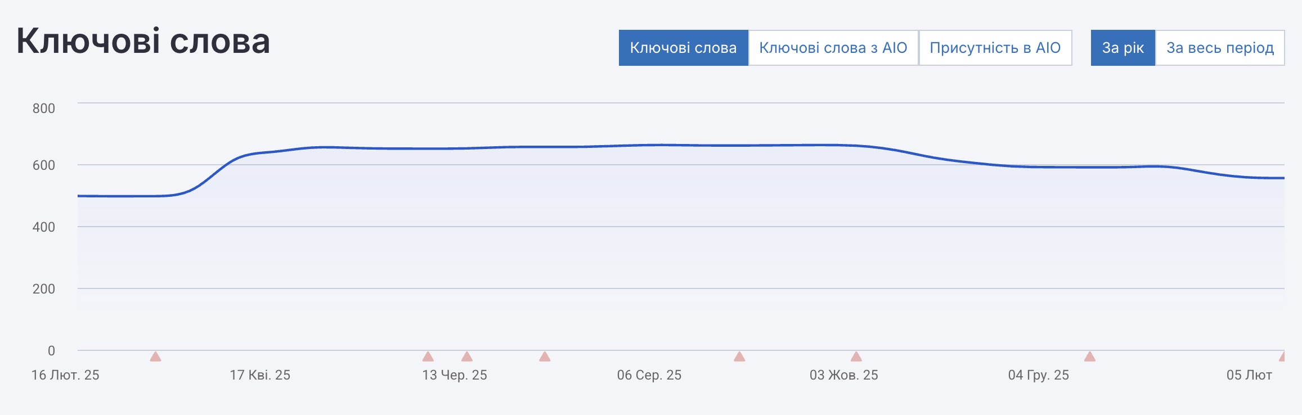Viewport: 1302px width, 415px height.
Task: Select the blue "Ключові слова" tab button
Action: pos(683,48)
